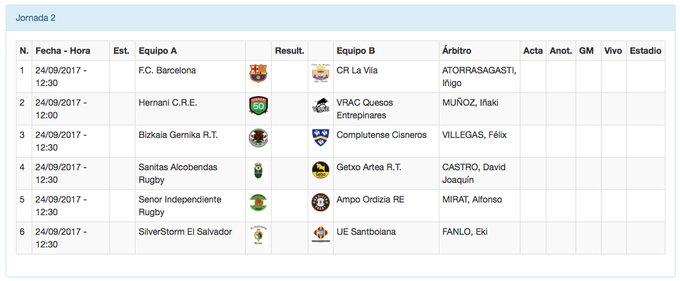Click the Complutense Cisneros shield logo
The width and height of the screenshot is (680, 281).
(x=320, y=138)
